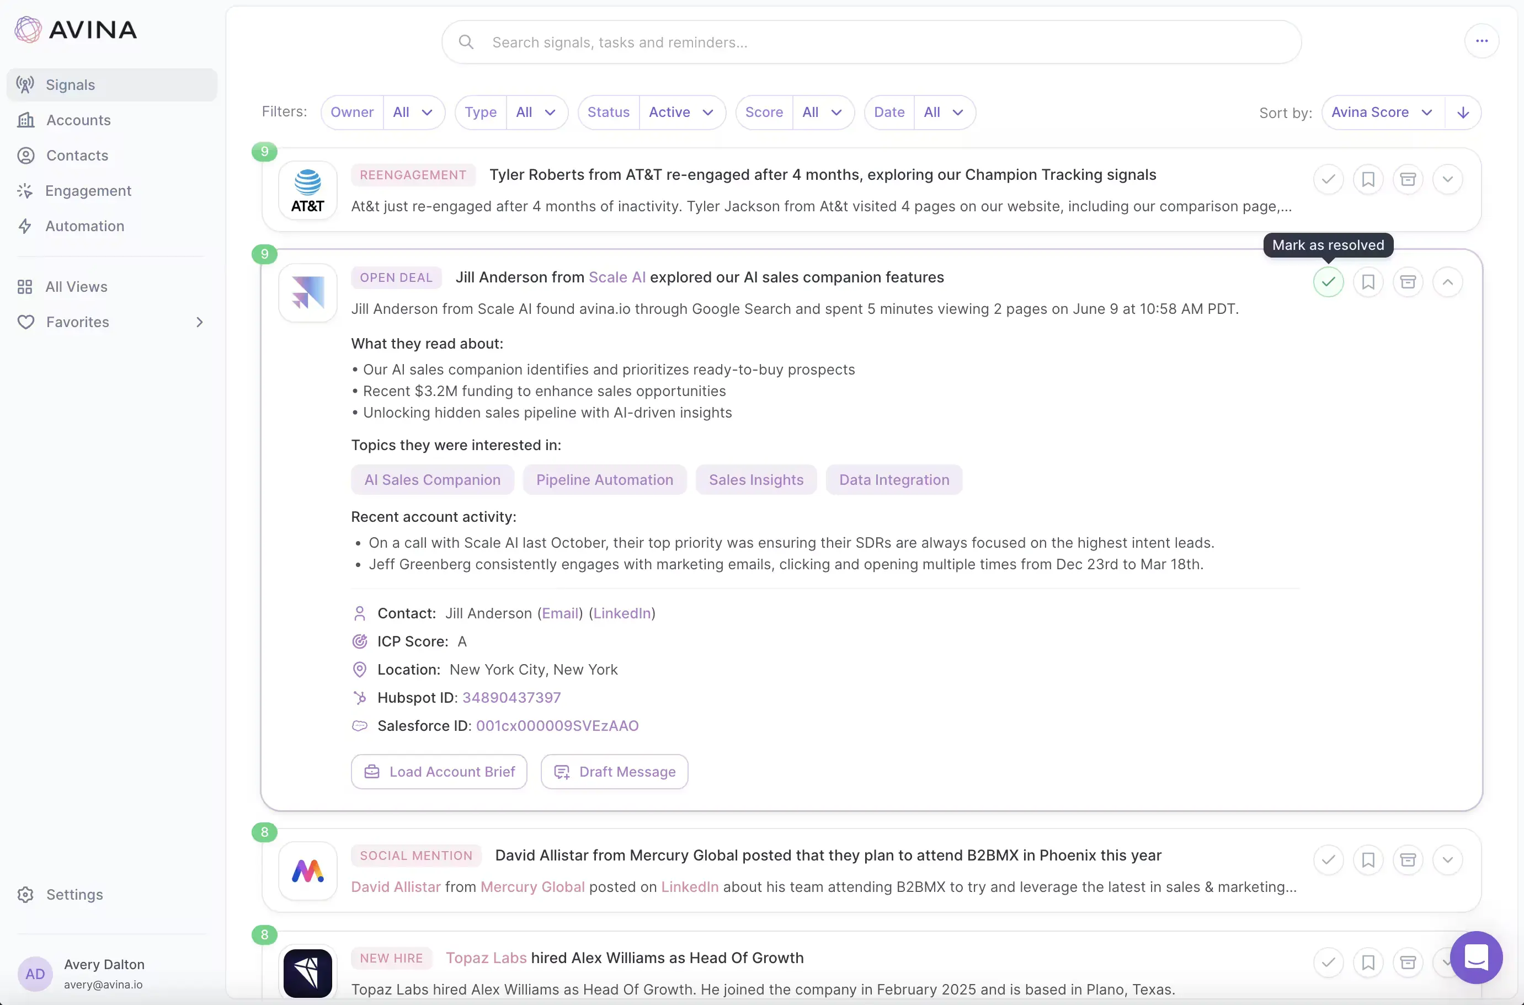Open the Automation sidebar item
This screenshot has height=1005, width=1524.
click(x=84, y=226)
